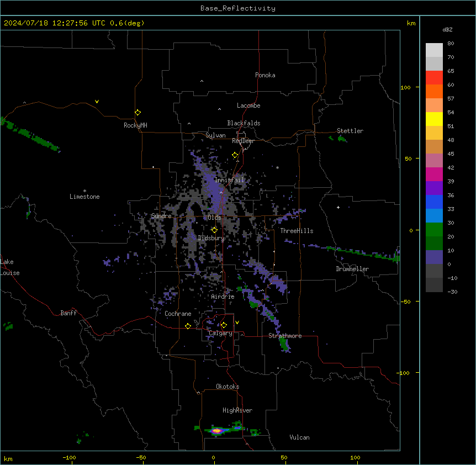Click the dBZ legend heading
The width and height of the screenshot is (476, 465).
click(447, 29)
